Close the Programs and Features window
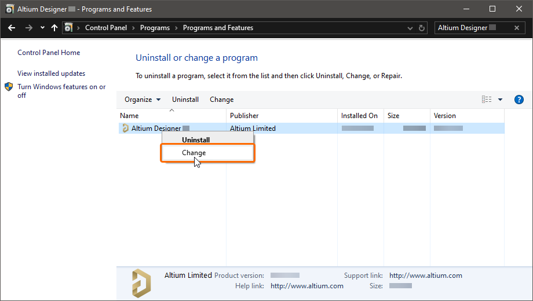The width and height of the screenshot is (533, 301). tap(519, 9)
